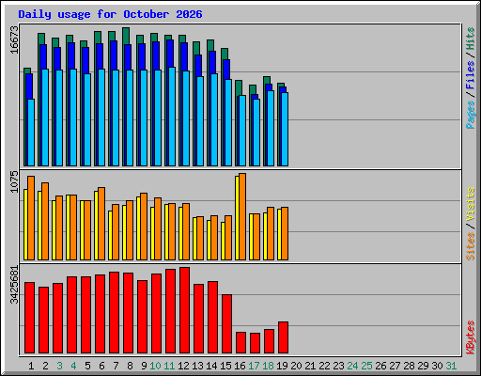The image size is (481, 376).
Task: Click green weekend day 10 label
Action: (155, 366)
